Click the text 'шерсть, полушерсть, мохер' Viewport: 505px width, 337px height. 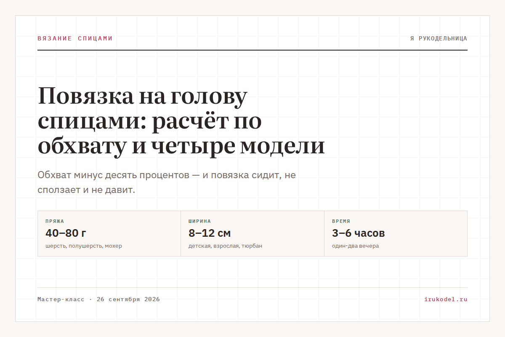pos(84,246)
